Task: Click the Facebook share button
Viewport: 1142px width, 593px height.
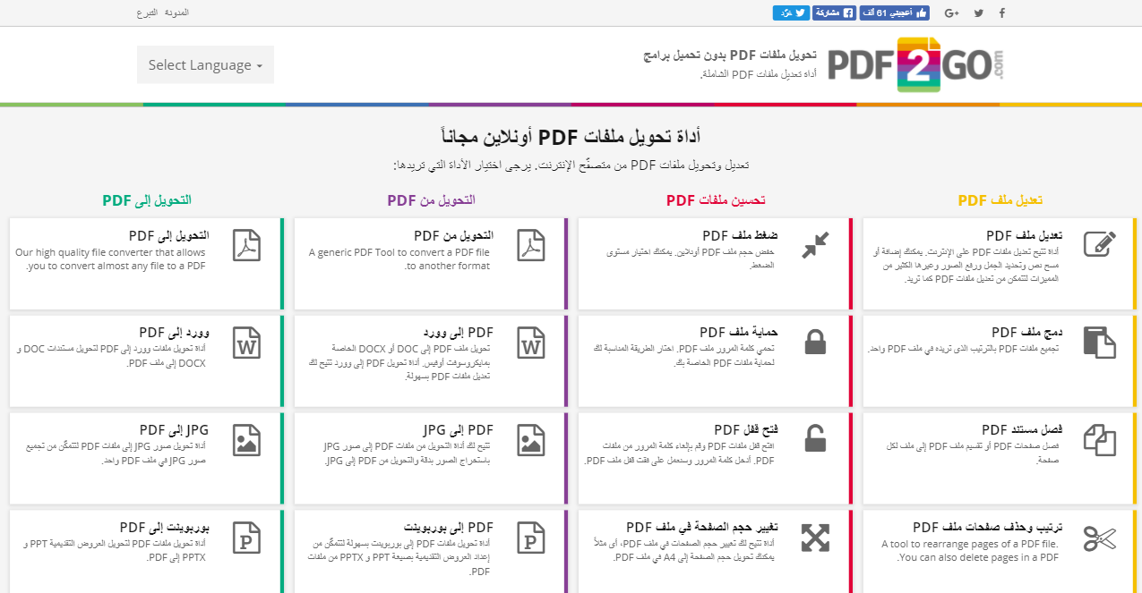Action: coord(834,13)
